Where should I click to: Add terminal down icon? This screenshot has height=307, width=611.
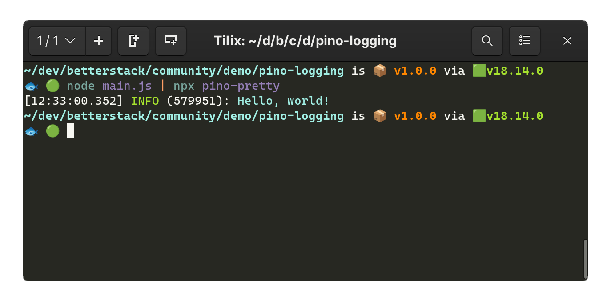click(171, 41)
